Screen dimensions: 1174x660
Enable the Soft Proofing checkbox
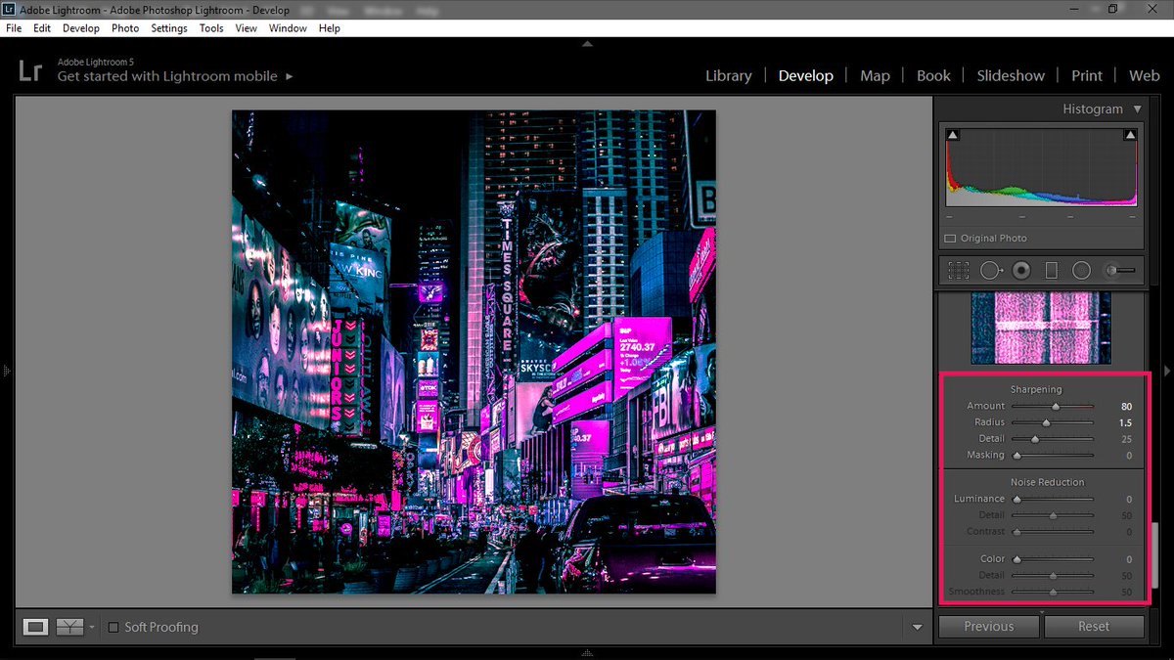(x=113, y=627)
